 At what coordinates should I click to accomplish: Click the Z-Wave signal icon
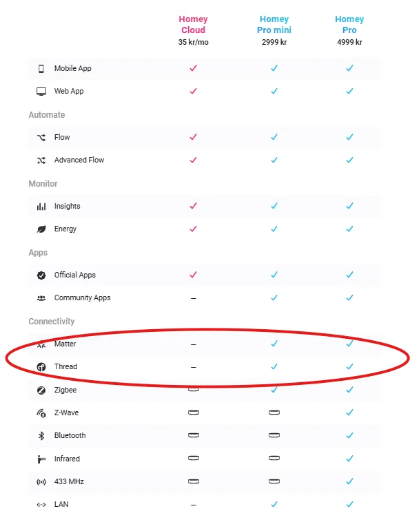41,413
